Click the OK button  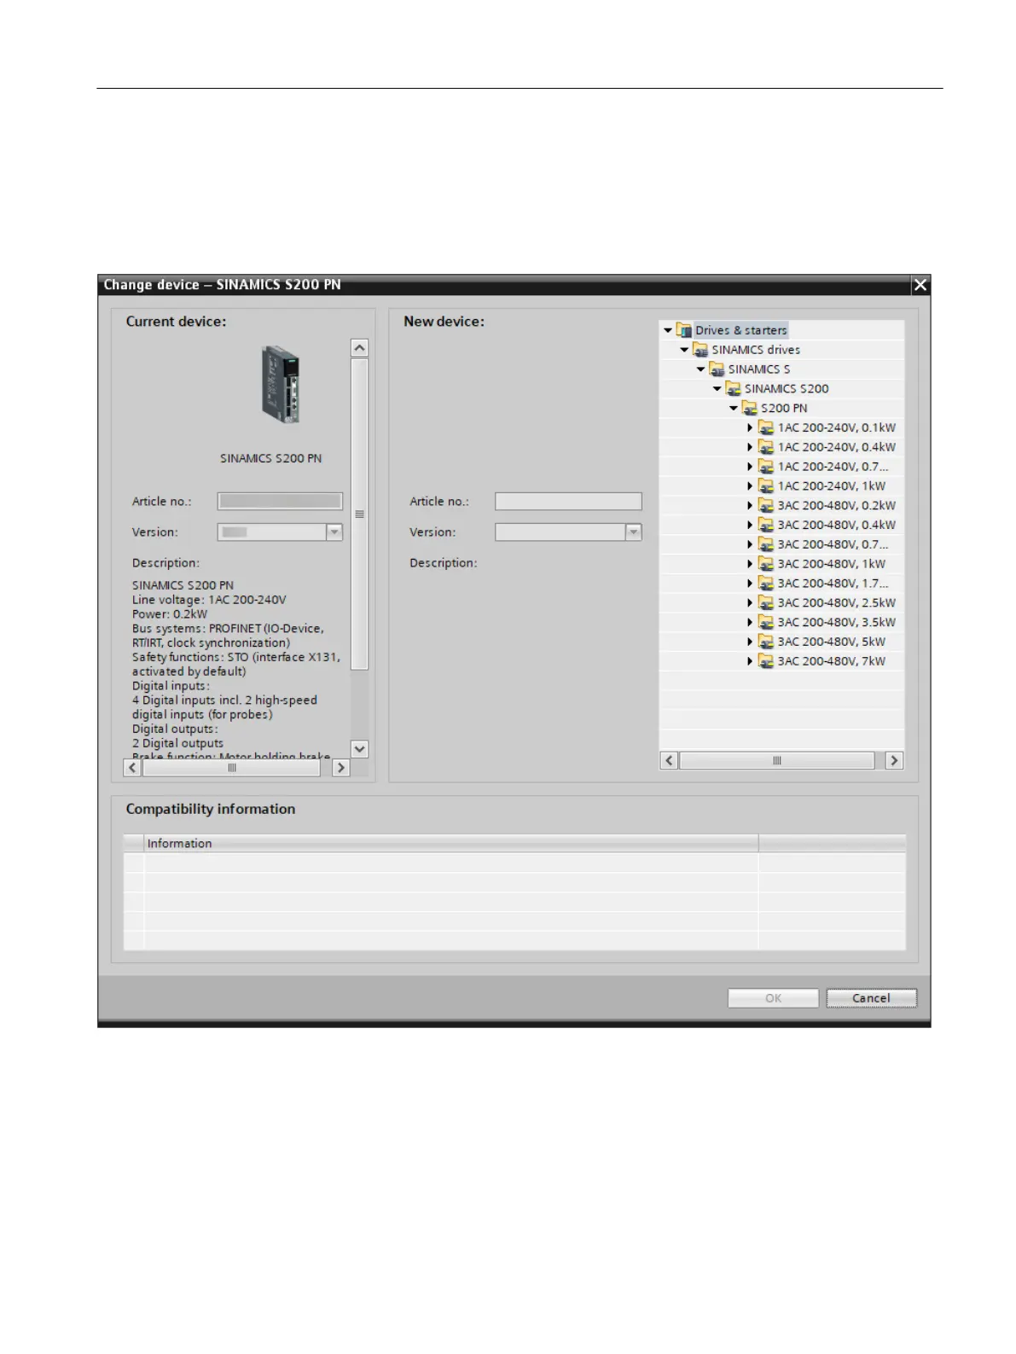(773, 998)
